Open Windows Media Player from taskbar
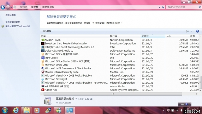 37,110
